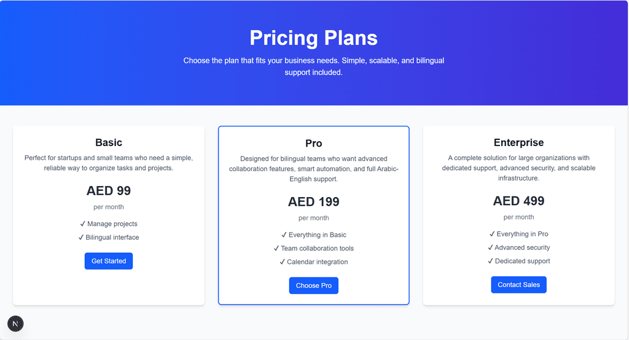Click the Manage projects checkmark
629x340 pixels.
pos(83,224)
